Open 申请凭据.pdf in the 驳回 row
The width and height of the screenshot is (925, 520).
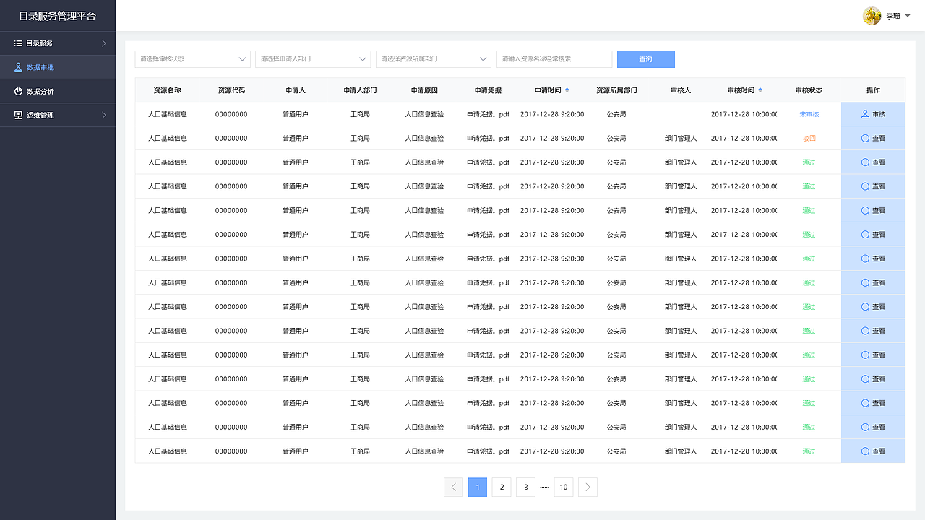click(488, 138)
